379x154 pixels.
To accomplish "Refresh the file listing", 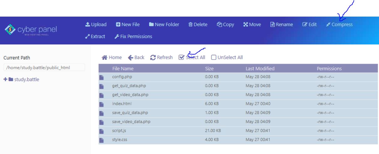I will coord(161,57).
